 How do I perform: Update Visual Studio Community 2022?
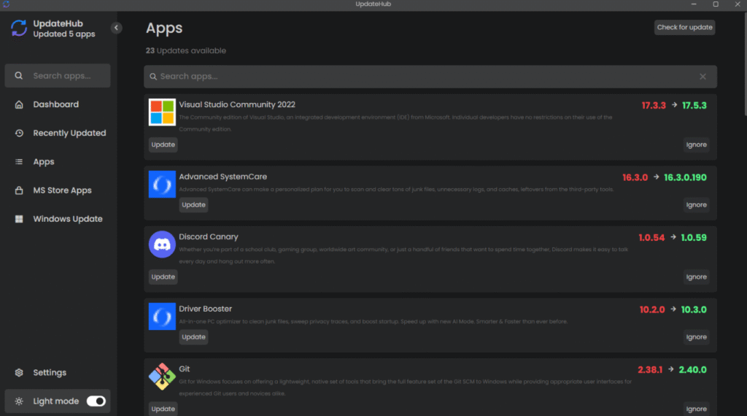[x=163, y=145]
